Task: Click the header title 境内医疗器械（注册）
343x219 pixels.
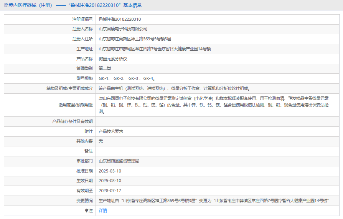Action: click(x=31, y=5)
